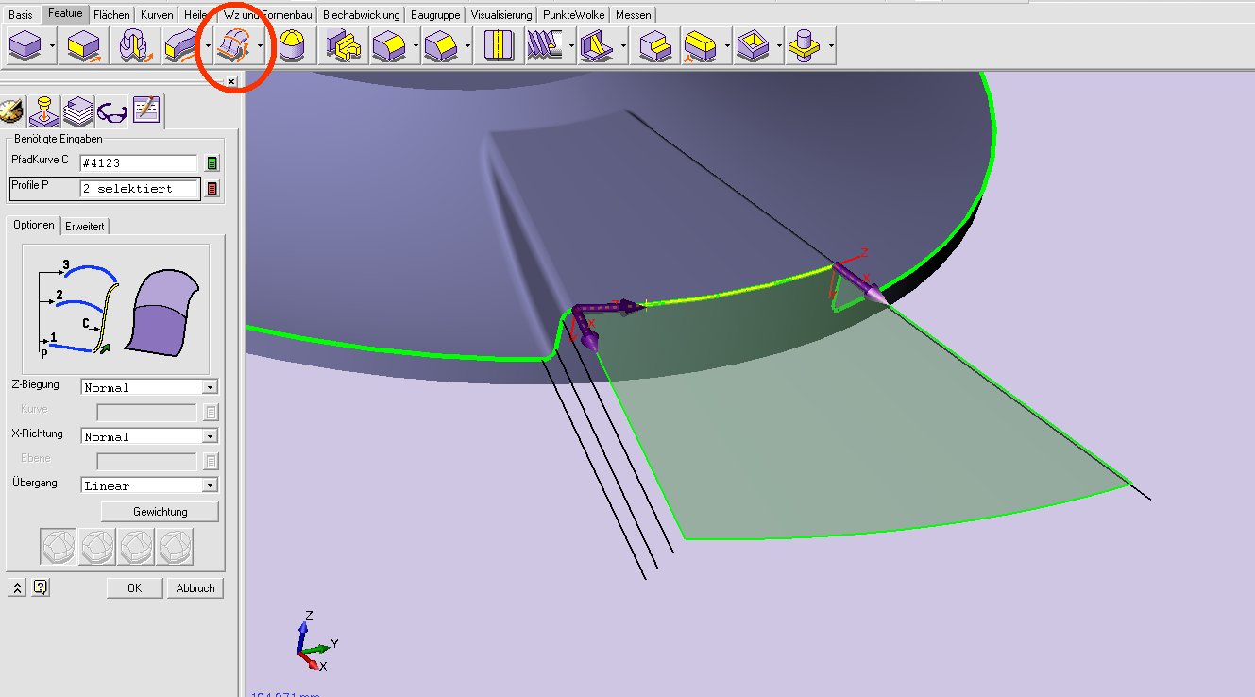Click the yellow slot feature tool icon
The height and width of the screenshot is (697, 1255).
[701, 45]
